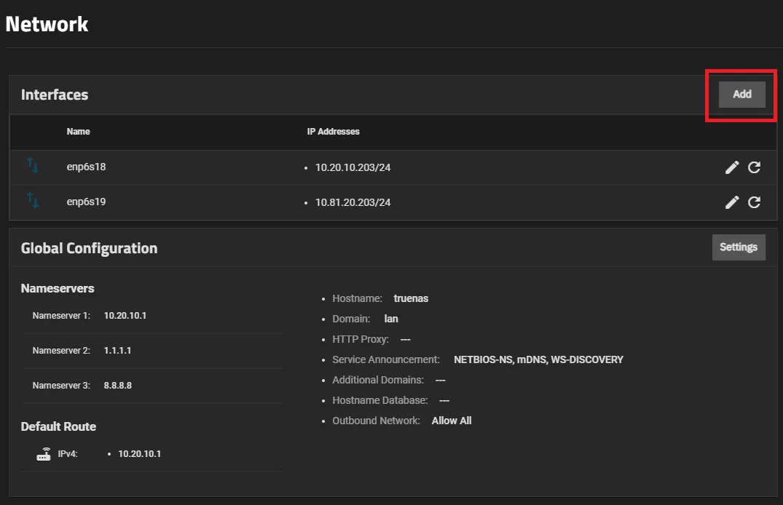Select the enp6s18 interface name
The width and height of the screenshot is (783, 505).
86,167
